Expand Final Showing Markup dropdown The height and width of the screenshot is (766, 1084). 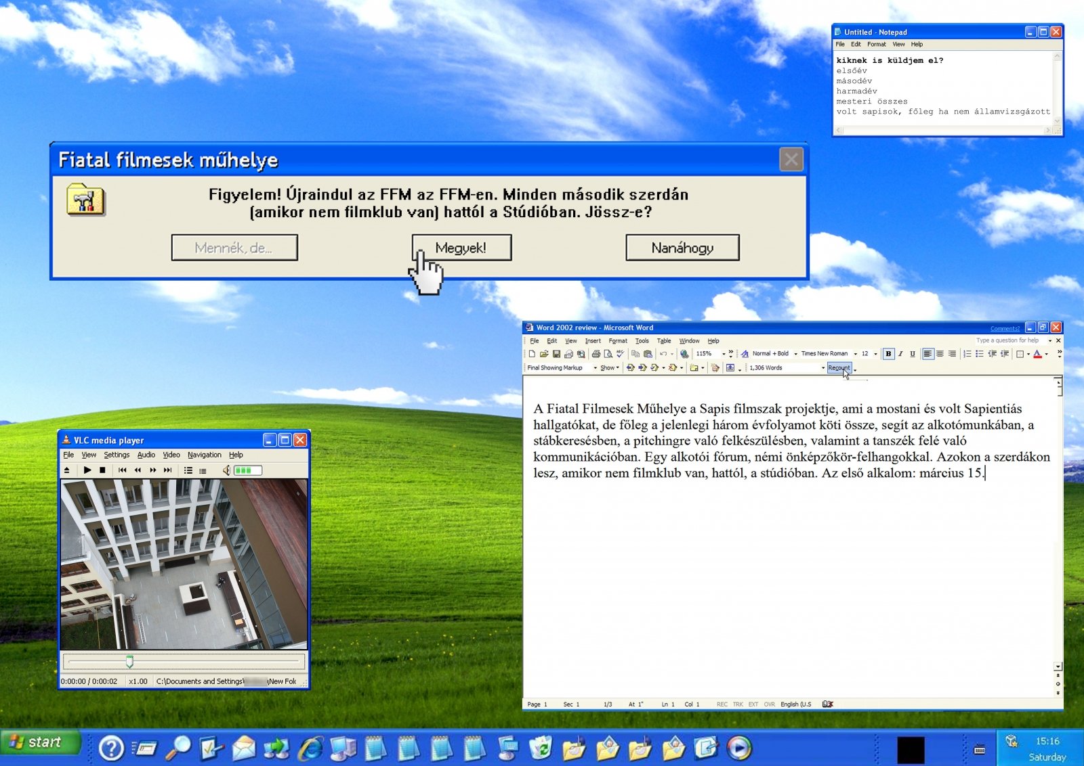point(595,368)
